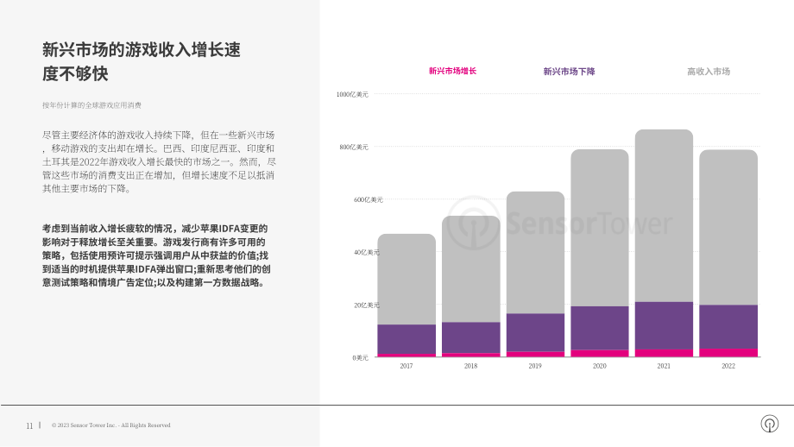This screenshot has width=794, height=447.
Task: Click the 2018 x-axis label
Action: [470, 366]
